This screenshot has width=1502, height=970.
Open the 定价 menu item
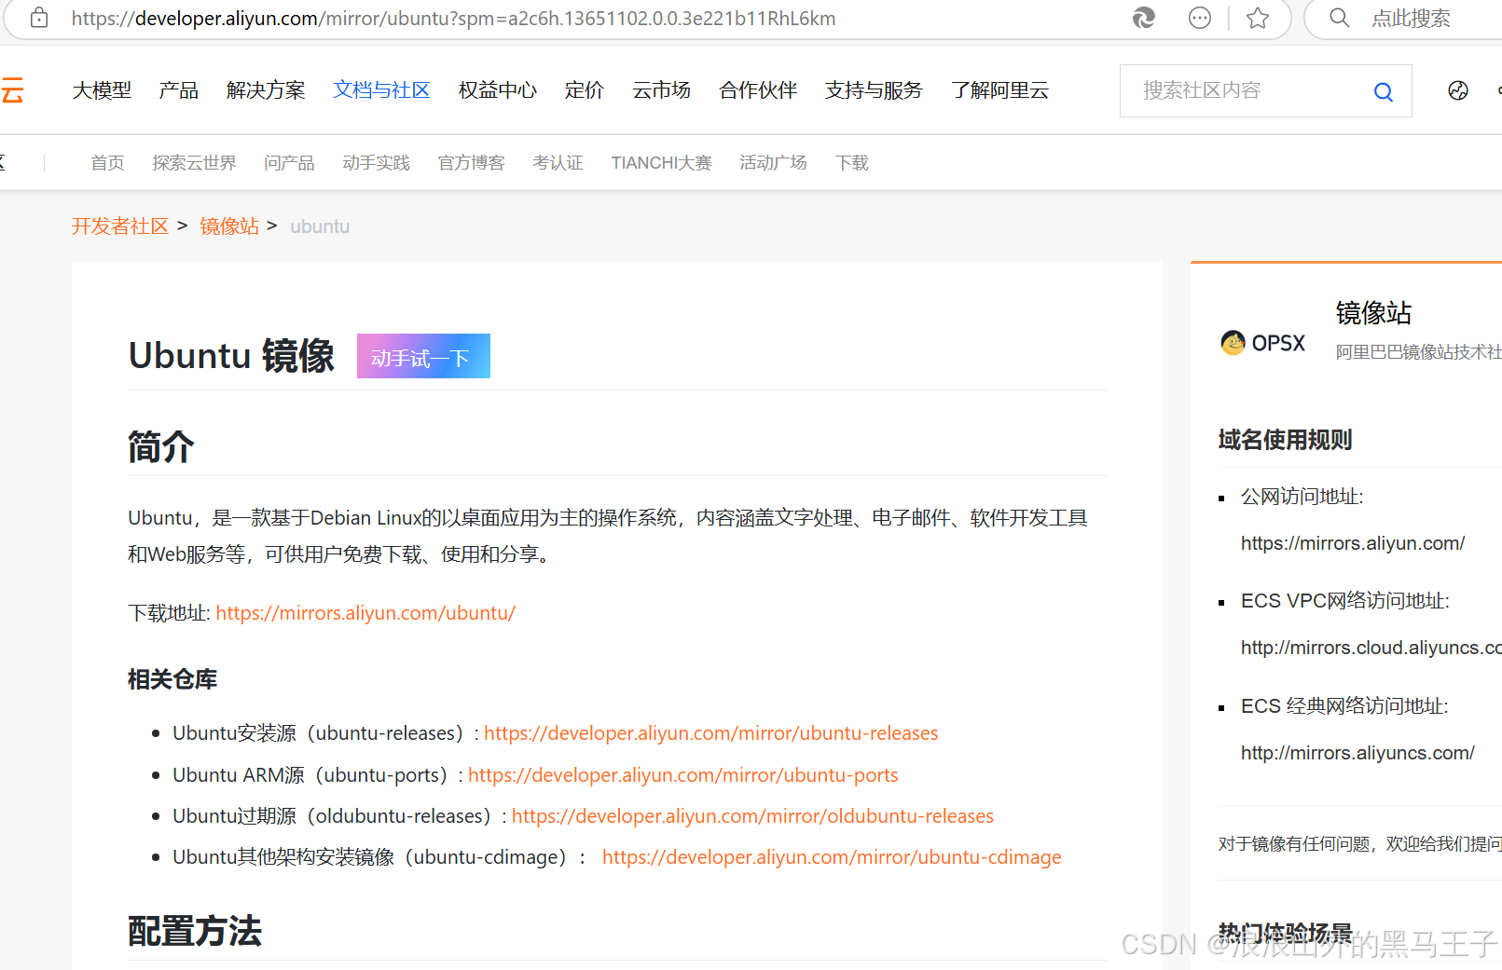pyautogui.click(x=585, y=90)
